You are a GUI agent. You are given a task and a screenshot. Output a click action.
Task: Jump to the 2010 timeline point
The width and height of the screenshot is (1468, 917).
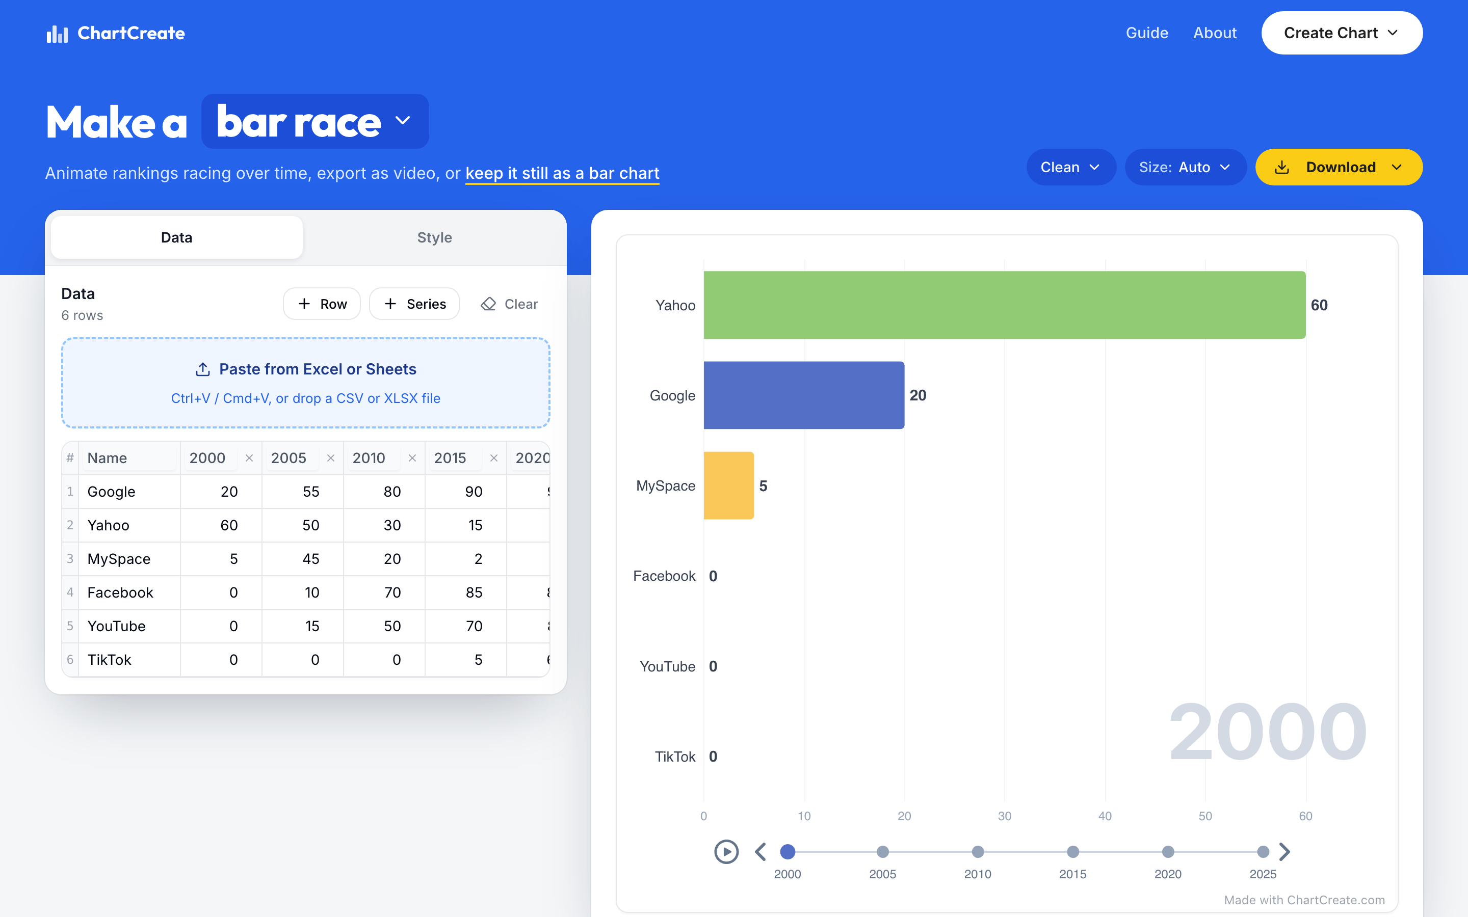tap(978, 851)
